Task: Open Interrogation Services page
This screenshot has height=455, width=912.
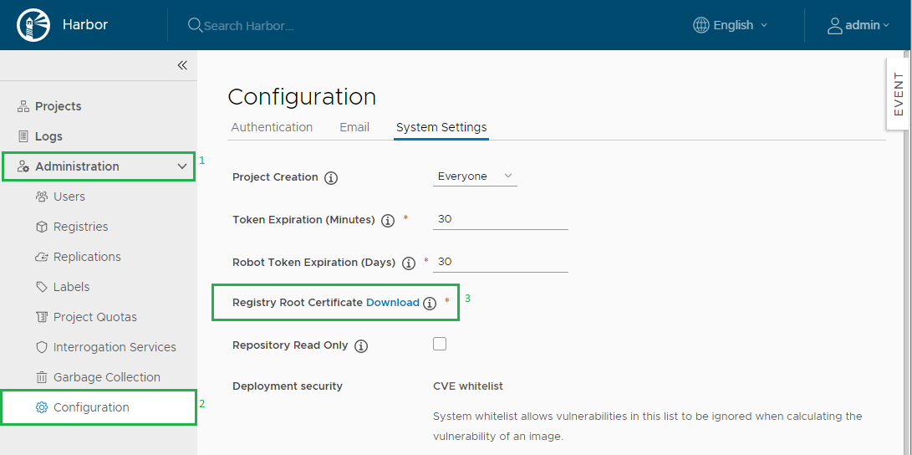Action: point(115,347)
